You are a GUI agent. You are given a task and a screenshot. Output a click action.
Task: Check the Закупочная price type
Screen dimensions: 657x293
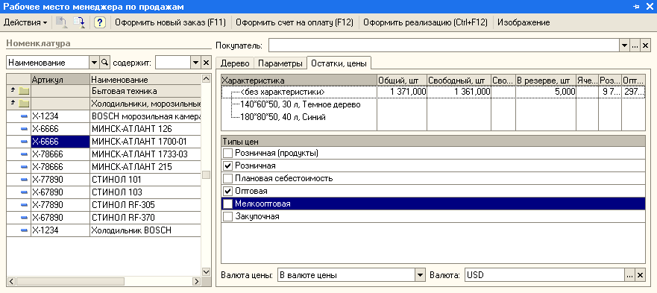click(227, 217)
